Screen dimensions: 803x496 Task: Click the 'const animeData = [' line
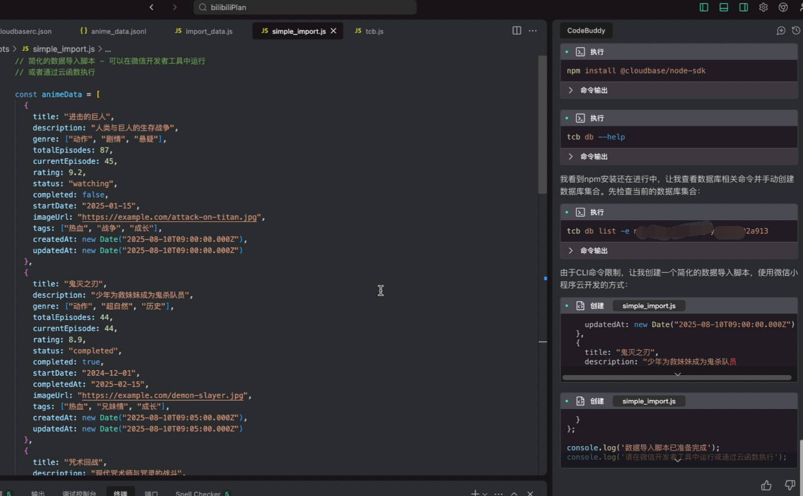pyautogui.click(x=57, y=94)
